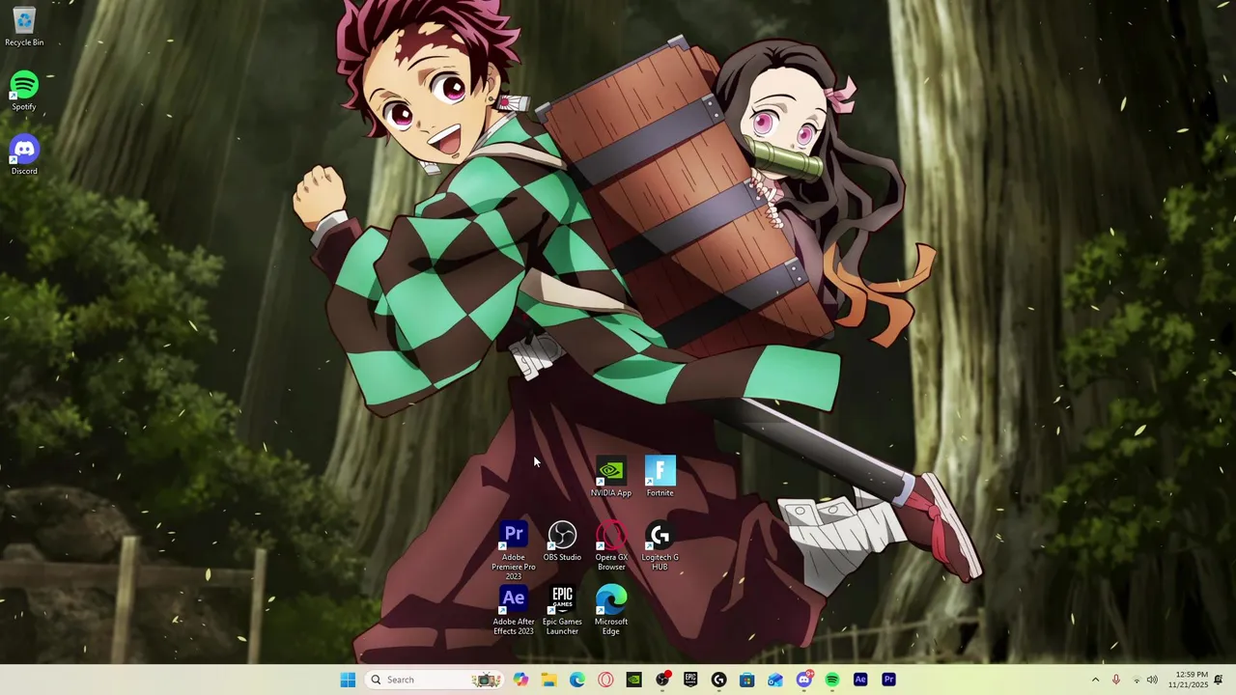
Task: Open File Explorer from the taskbar
Action: [x=548, y=680]
